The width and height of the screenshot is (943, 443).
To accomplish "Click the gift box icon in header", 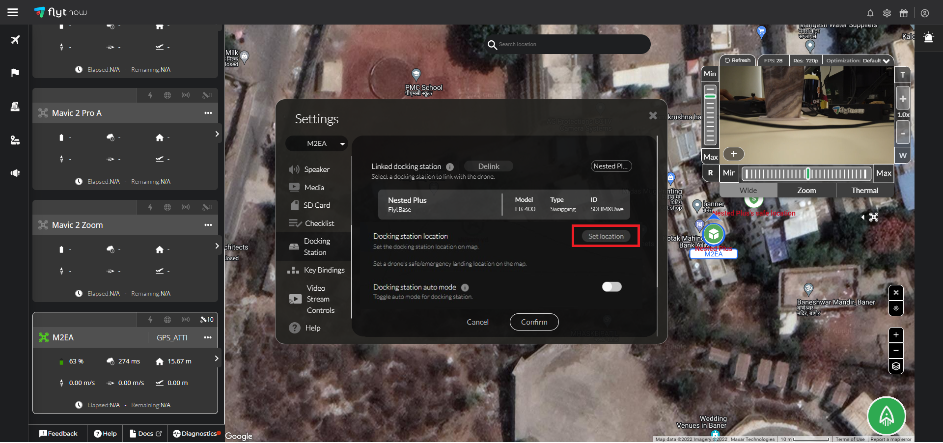I will pos(904,13).
